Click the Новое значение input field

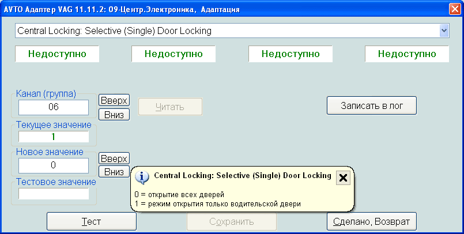click(53, 165)
